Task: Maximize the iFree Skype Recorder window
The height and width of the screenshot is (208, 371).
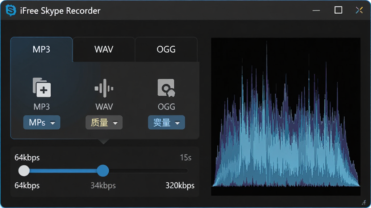Action: click(338, 10)
